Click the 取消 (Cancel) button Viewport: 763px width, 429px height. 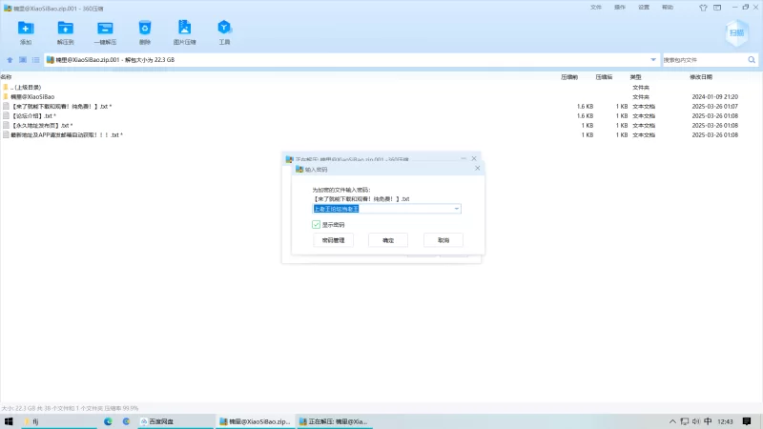pos(443,240)
